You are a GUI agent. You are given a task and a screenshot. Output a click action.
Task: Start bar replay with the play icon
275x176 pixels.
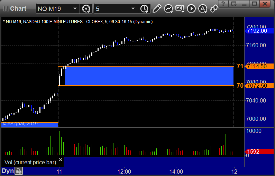(191, 9)
